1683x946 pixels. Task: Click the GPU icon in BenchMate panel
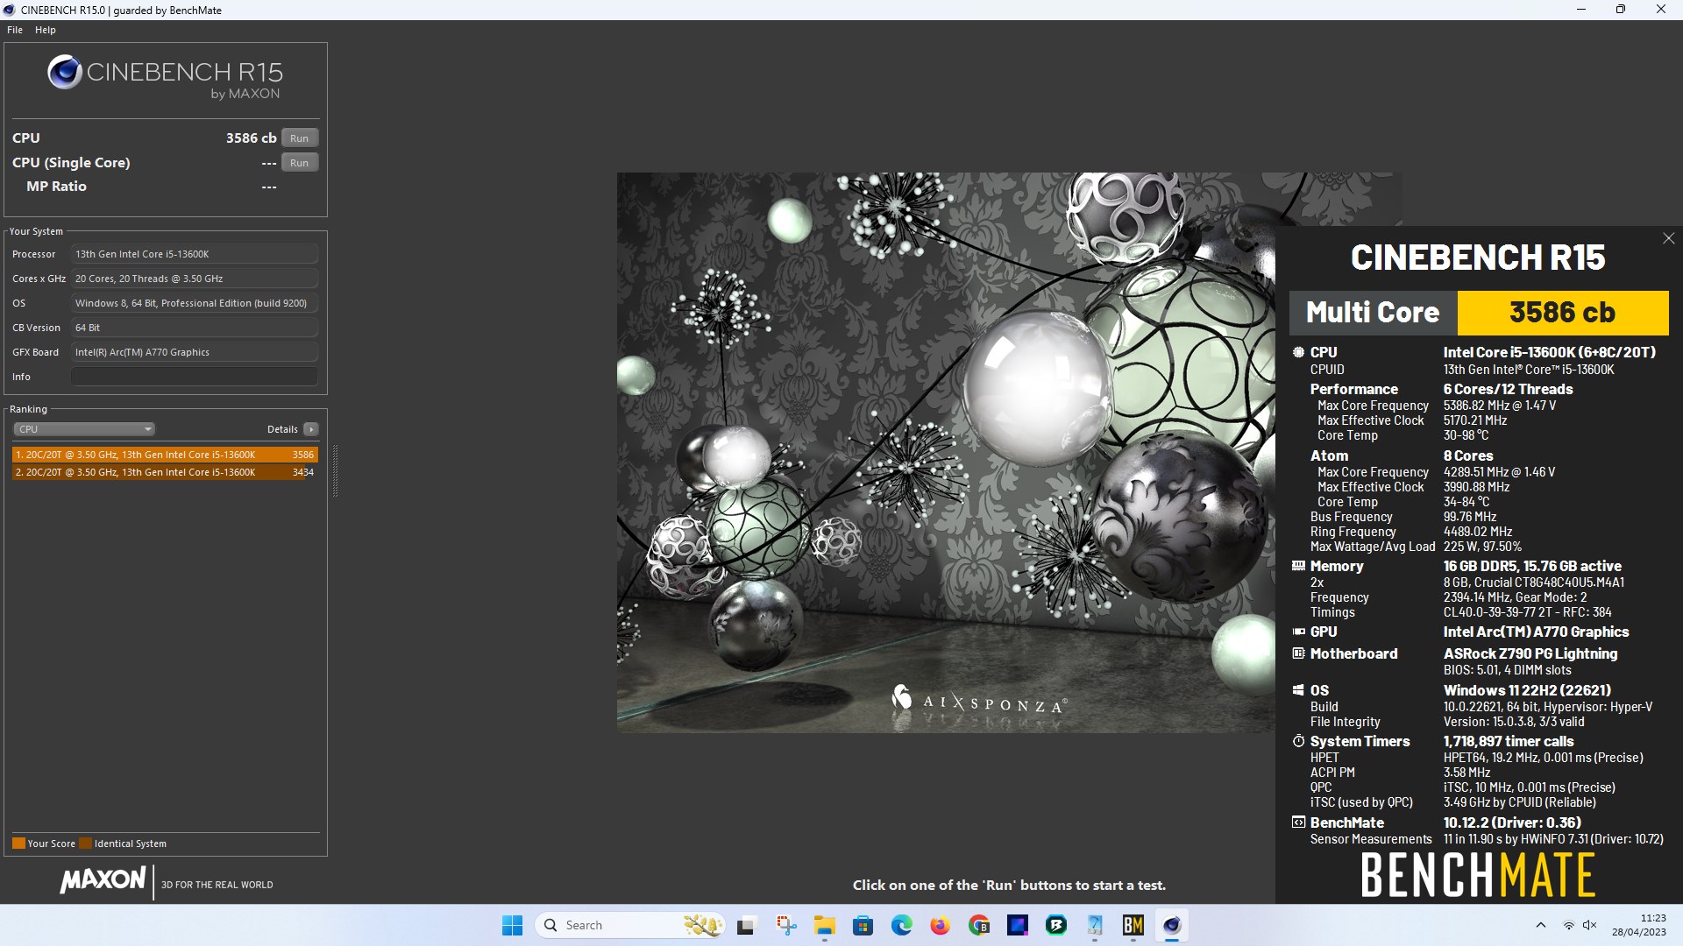click(x=1298, y=632)
